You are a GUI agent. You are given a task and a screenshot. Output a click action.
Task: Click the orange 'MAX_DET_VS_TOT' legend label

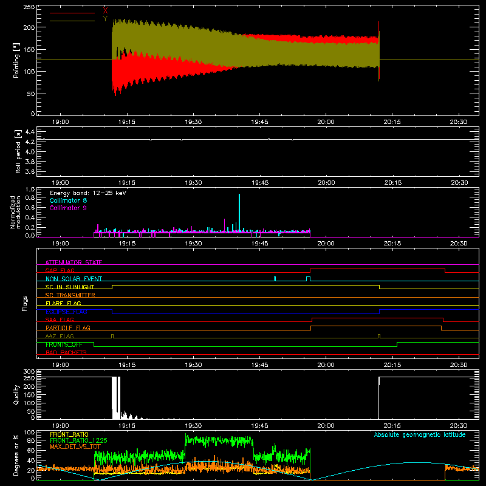75,447
